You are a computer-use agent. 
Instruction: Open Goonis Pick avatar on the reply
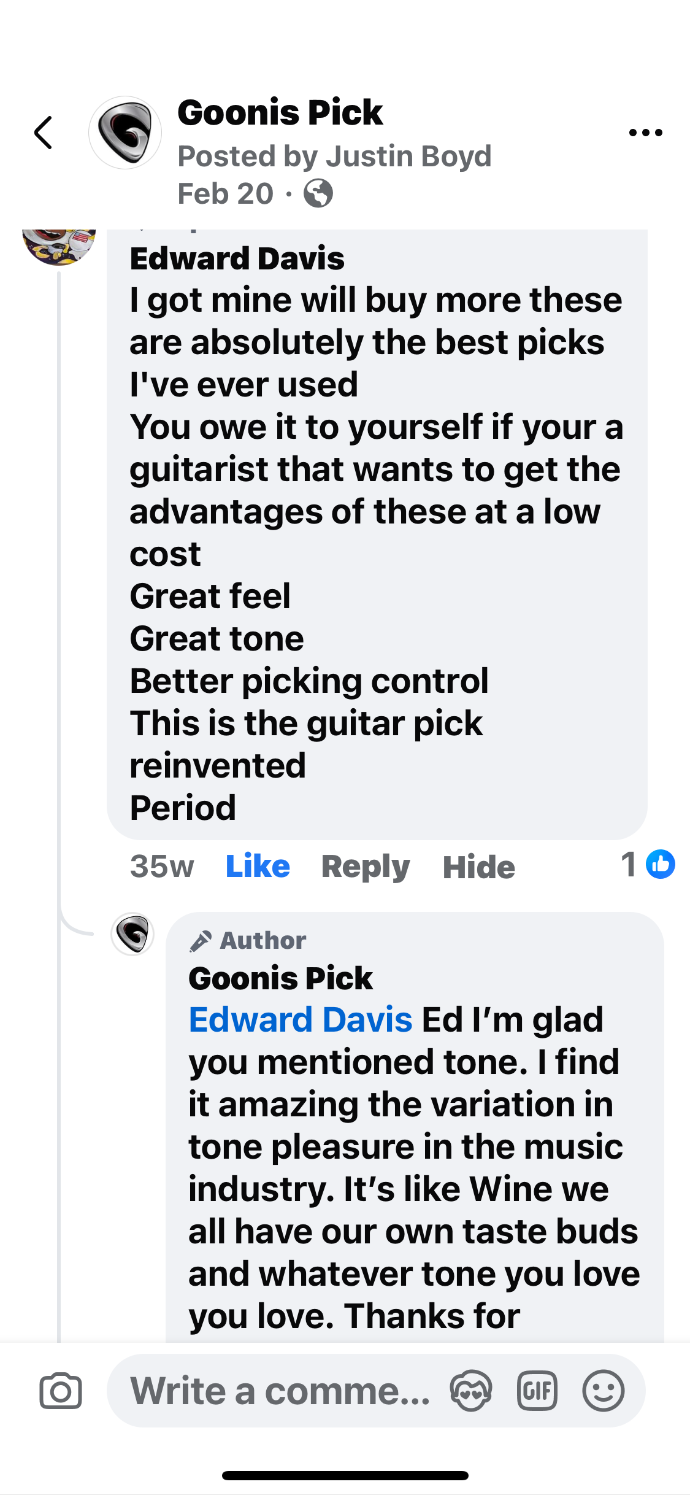[132, 934]
